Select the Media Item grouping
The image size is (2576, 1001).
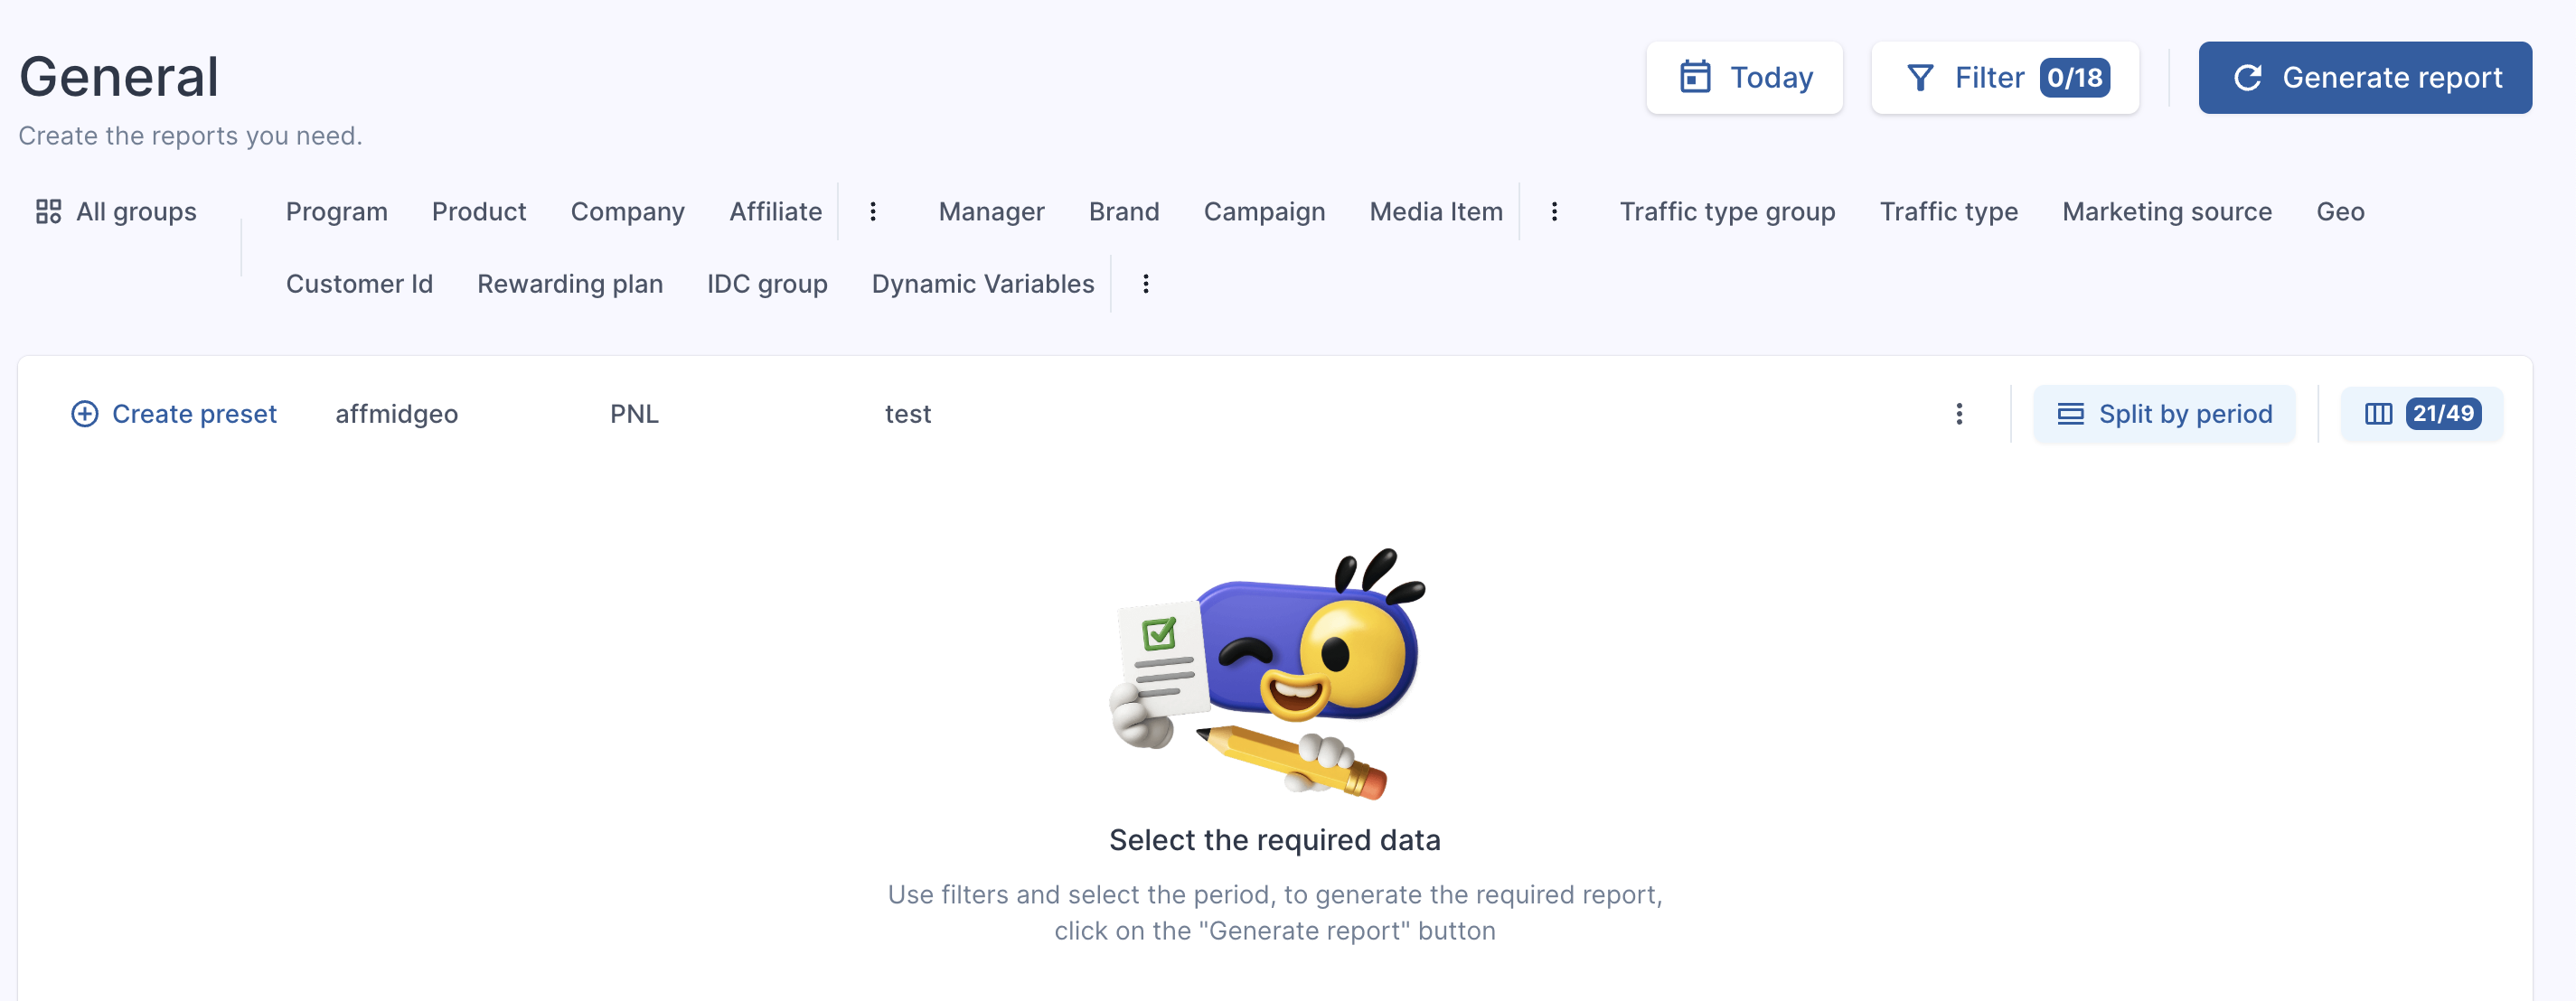click(x=1436, y=211)
